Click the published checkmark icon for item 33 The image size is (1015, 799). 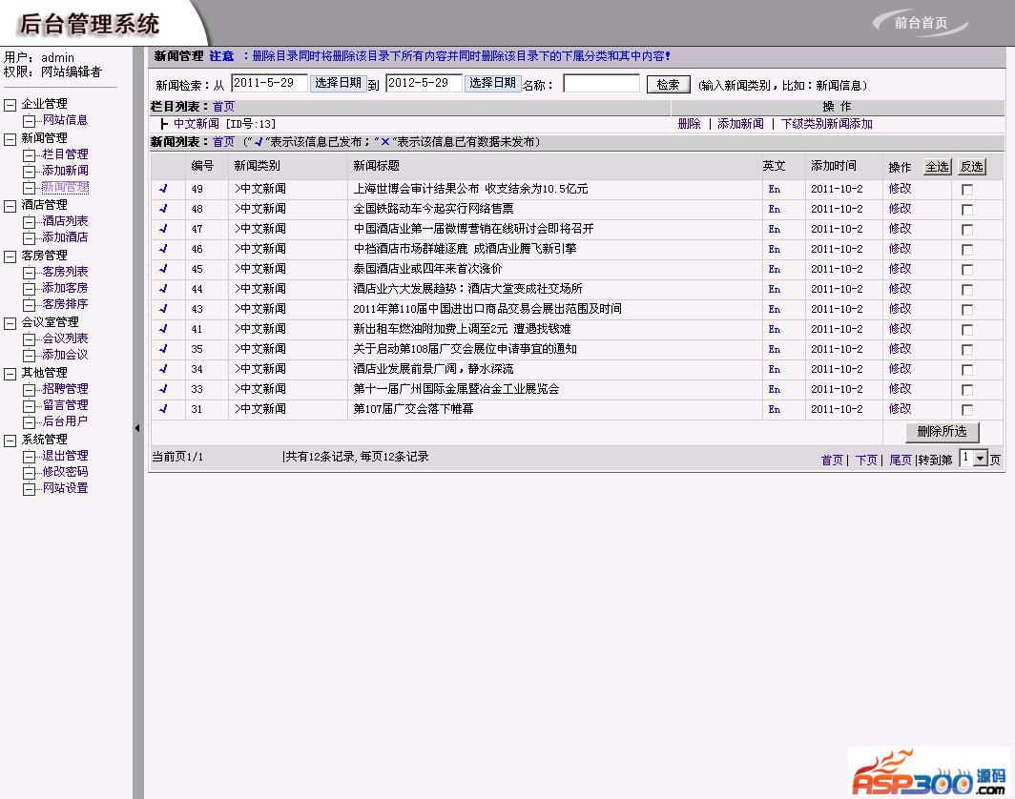point(163,389)
